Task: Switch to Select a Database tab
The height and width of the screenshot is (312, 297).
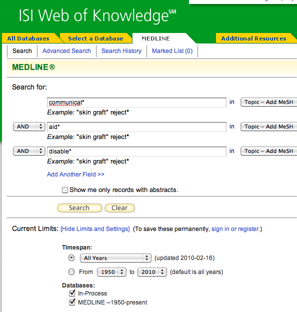Action: (x=95, y=38)
